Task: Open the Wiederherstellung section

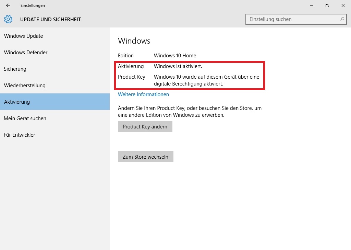Action: click(25, 86)
